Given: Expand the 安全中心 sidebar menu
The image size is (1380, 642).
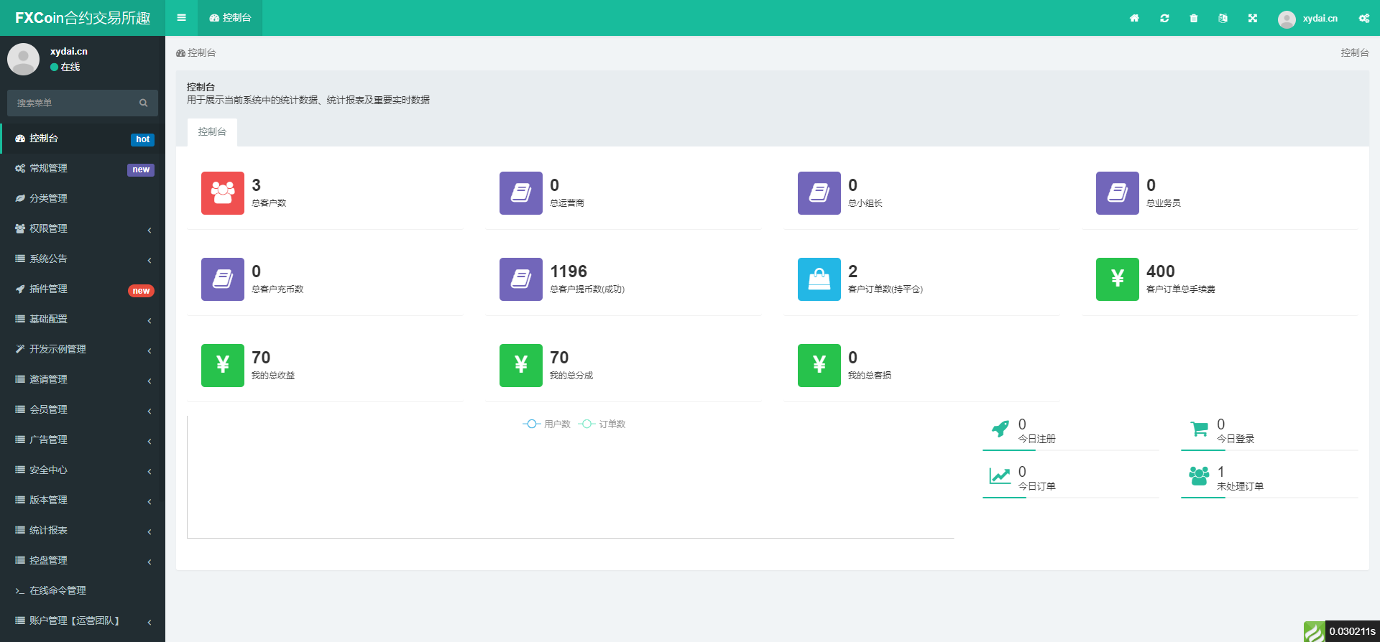Looking at the screenshot, I should [83, 470].
